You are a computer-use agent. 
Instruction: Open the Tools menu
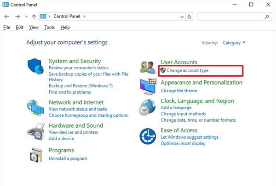[49, 27]
